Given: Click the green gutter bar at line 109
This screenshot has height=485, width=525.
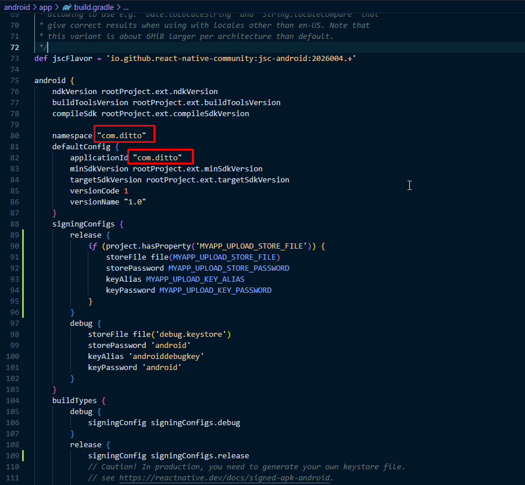Looking at the screenshot, I should [x=23, y=456].
